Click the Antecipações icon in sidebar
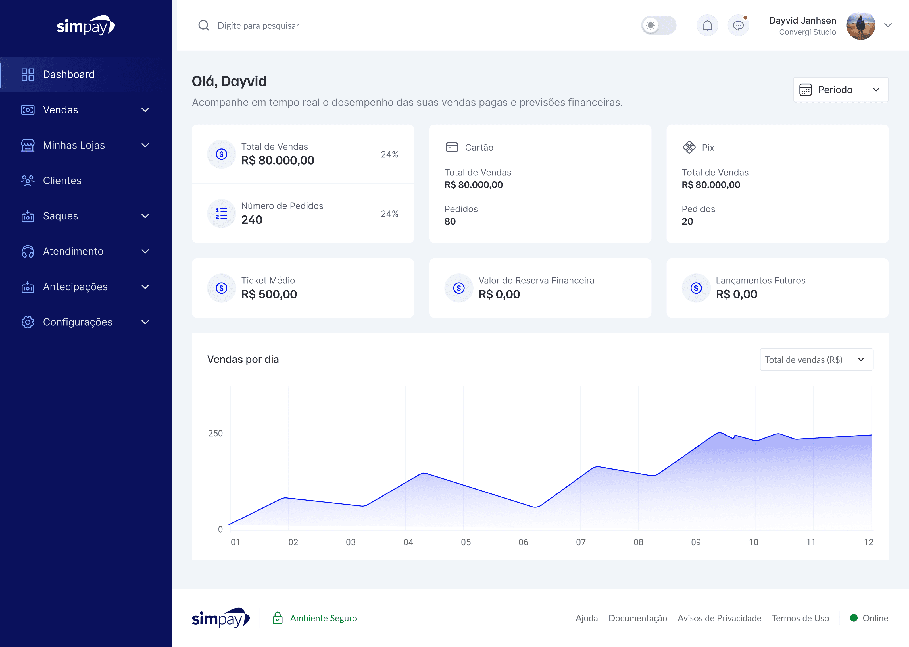 coord(28,287)
